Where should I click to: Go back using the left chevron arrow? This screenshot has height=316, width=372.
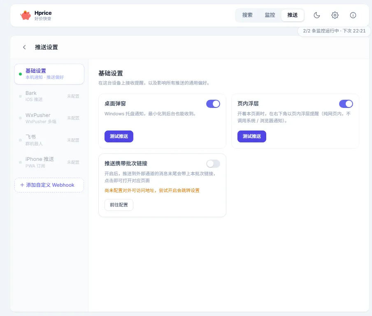[24, 47]
